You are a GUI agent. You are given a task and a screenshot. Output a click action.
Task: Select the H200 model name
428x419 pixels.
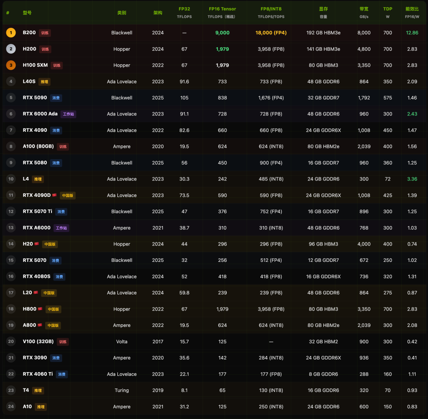(29, 49)
